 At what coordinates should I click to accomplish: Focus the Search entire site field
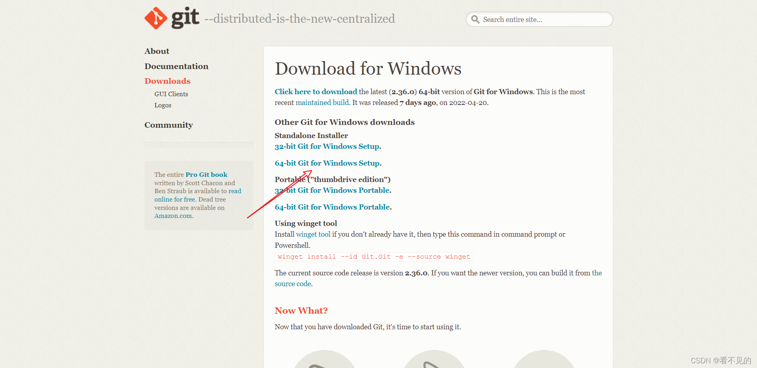pos(539,19)
